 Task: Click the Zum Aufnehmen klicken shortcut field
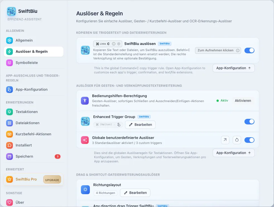(x=218, y=50)
